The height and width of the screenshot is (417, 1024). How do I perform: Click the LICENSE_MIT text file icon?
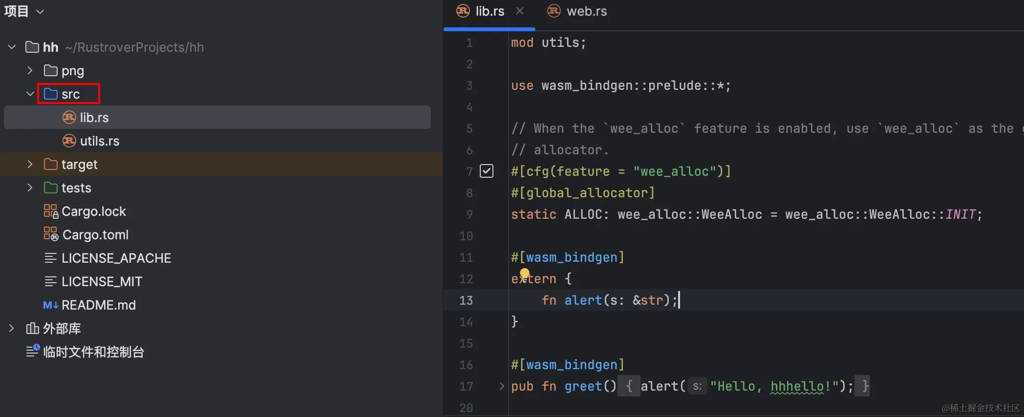pos(50,281)
